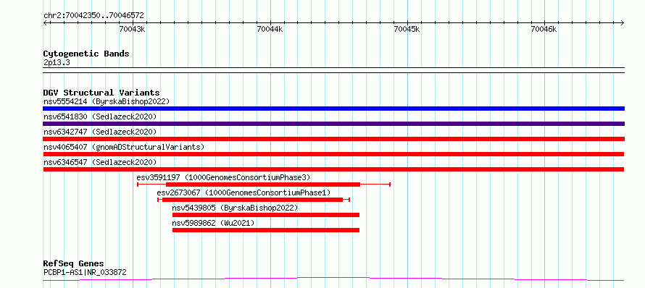Click the blue nsv5554214 variant bar
This screenshot has width=645, height=288.
click(333, 109)
